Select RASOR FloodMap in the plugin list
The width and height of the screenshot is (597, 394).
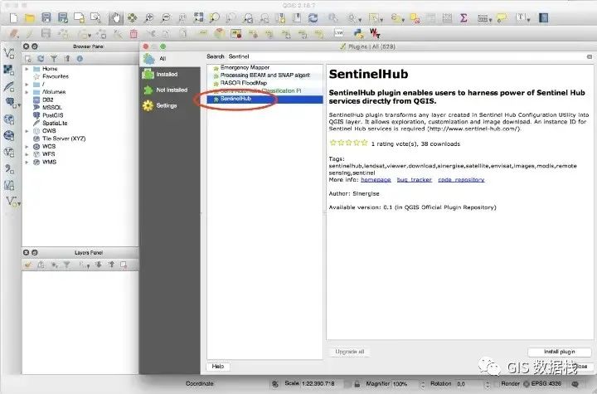(265, 83)
